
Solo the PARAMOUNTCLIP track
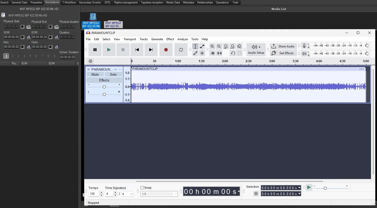(x=113, y=74)
